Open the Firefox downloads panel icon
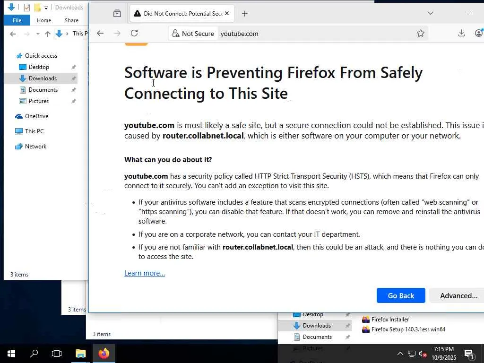 click(x=461, y=34)
